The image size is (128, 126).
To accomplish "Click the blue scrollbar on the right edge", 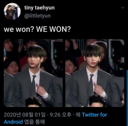I will 127,98.
